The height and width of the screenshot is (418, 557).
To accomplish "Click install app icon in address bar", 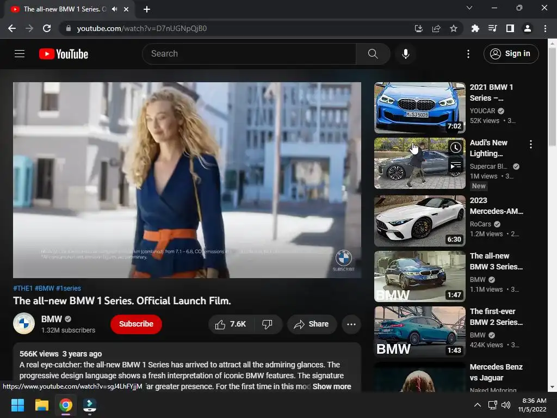I will pyautogui.click(x=418, y=28).
